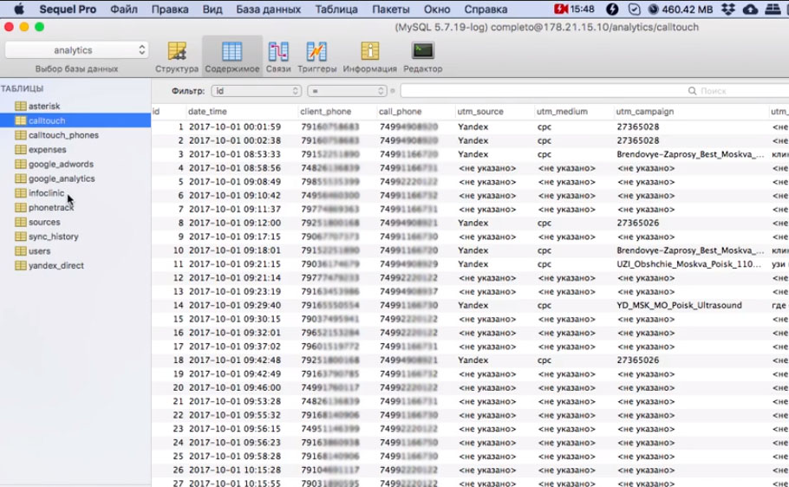Open the filter field dropdown showing id
The width and height of the screenshot is (789, 487).
(256, 91)
